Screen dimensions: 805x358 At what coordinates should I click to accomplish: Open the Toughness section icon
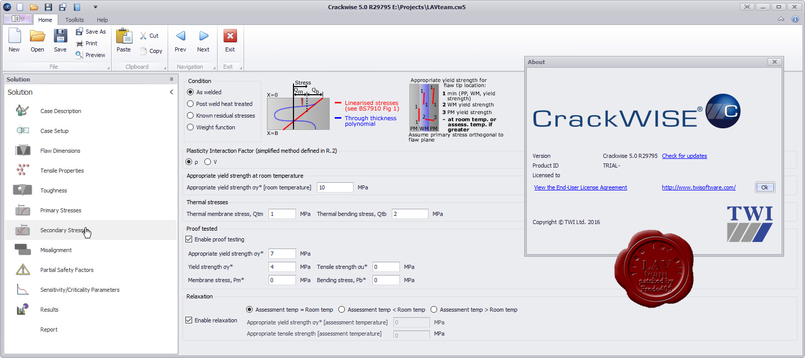click(x=22, y=190)
